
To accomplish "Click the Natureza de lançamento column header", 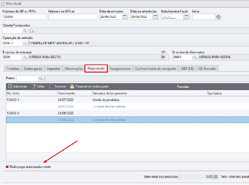I will 110,93.
